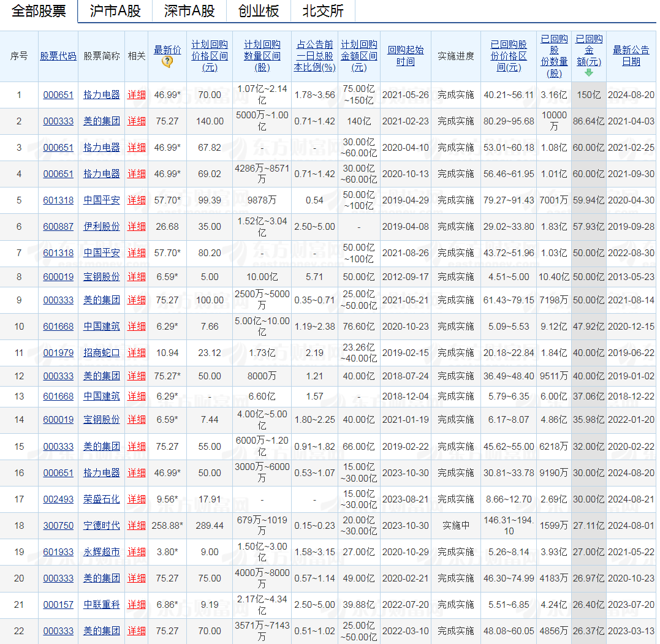Open stock code 600887 for 伊利股份

pos(58,227)
